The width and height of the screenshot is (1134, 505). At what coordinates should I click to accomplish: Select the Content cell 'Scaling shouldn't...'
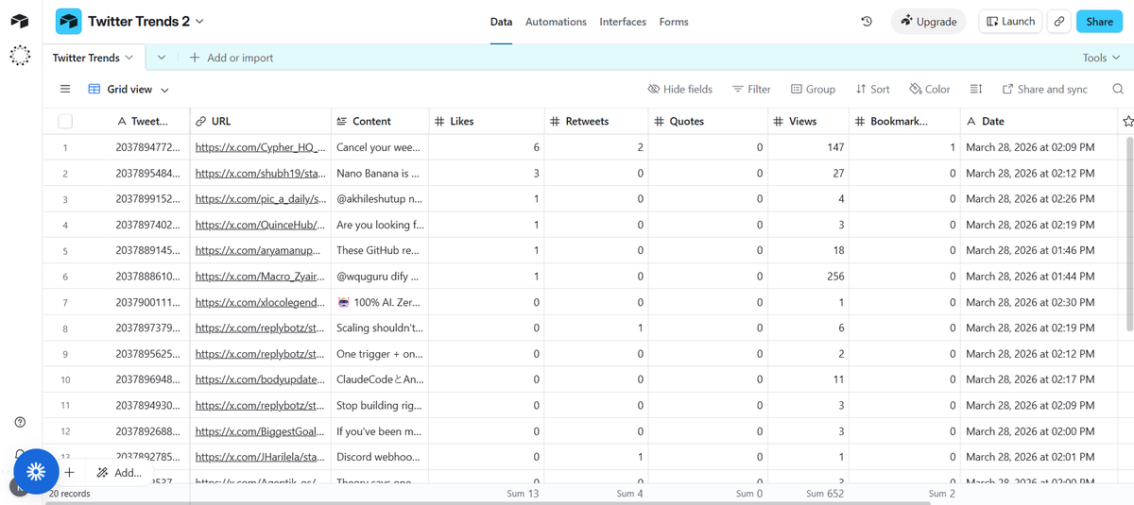(x=379, y=328)
